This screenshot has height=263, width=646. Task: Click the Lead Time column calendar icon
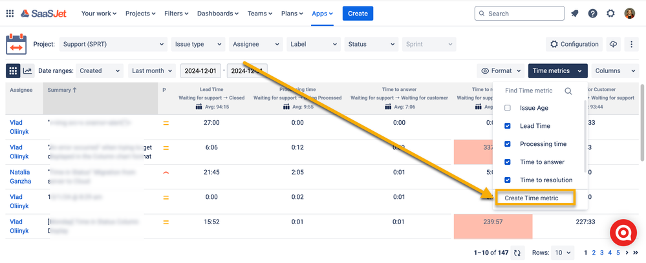pyautogui.click(x=199, y=107)
